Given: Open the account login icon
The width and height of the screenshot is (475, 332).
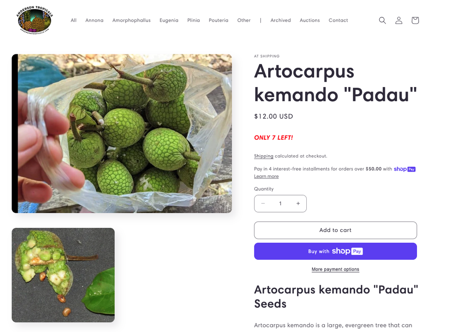Looking at the screenshot, I should point(399,20).
